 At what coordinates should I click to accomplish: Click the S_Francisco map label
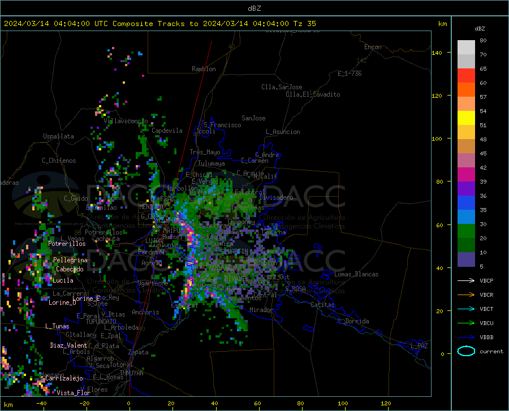222,125
